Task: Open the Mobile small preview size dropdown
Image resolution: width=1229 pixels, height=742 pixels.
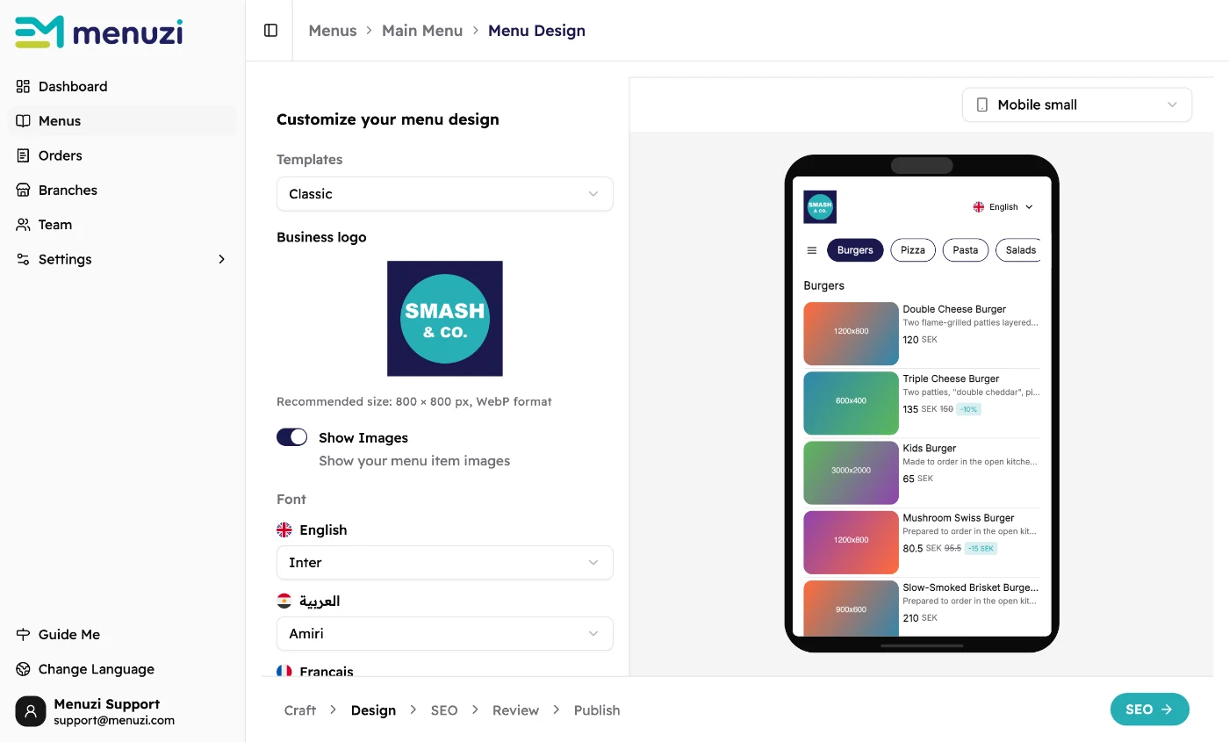Action: (x=1077, y=104)
